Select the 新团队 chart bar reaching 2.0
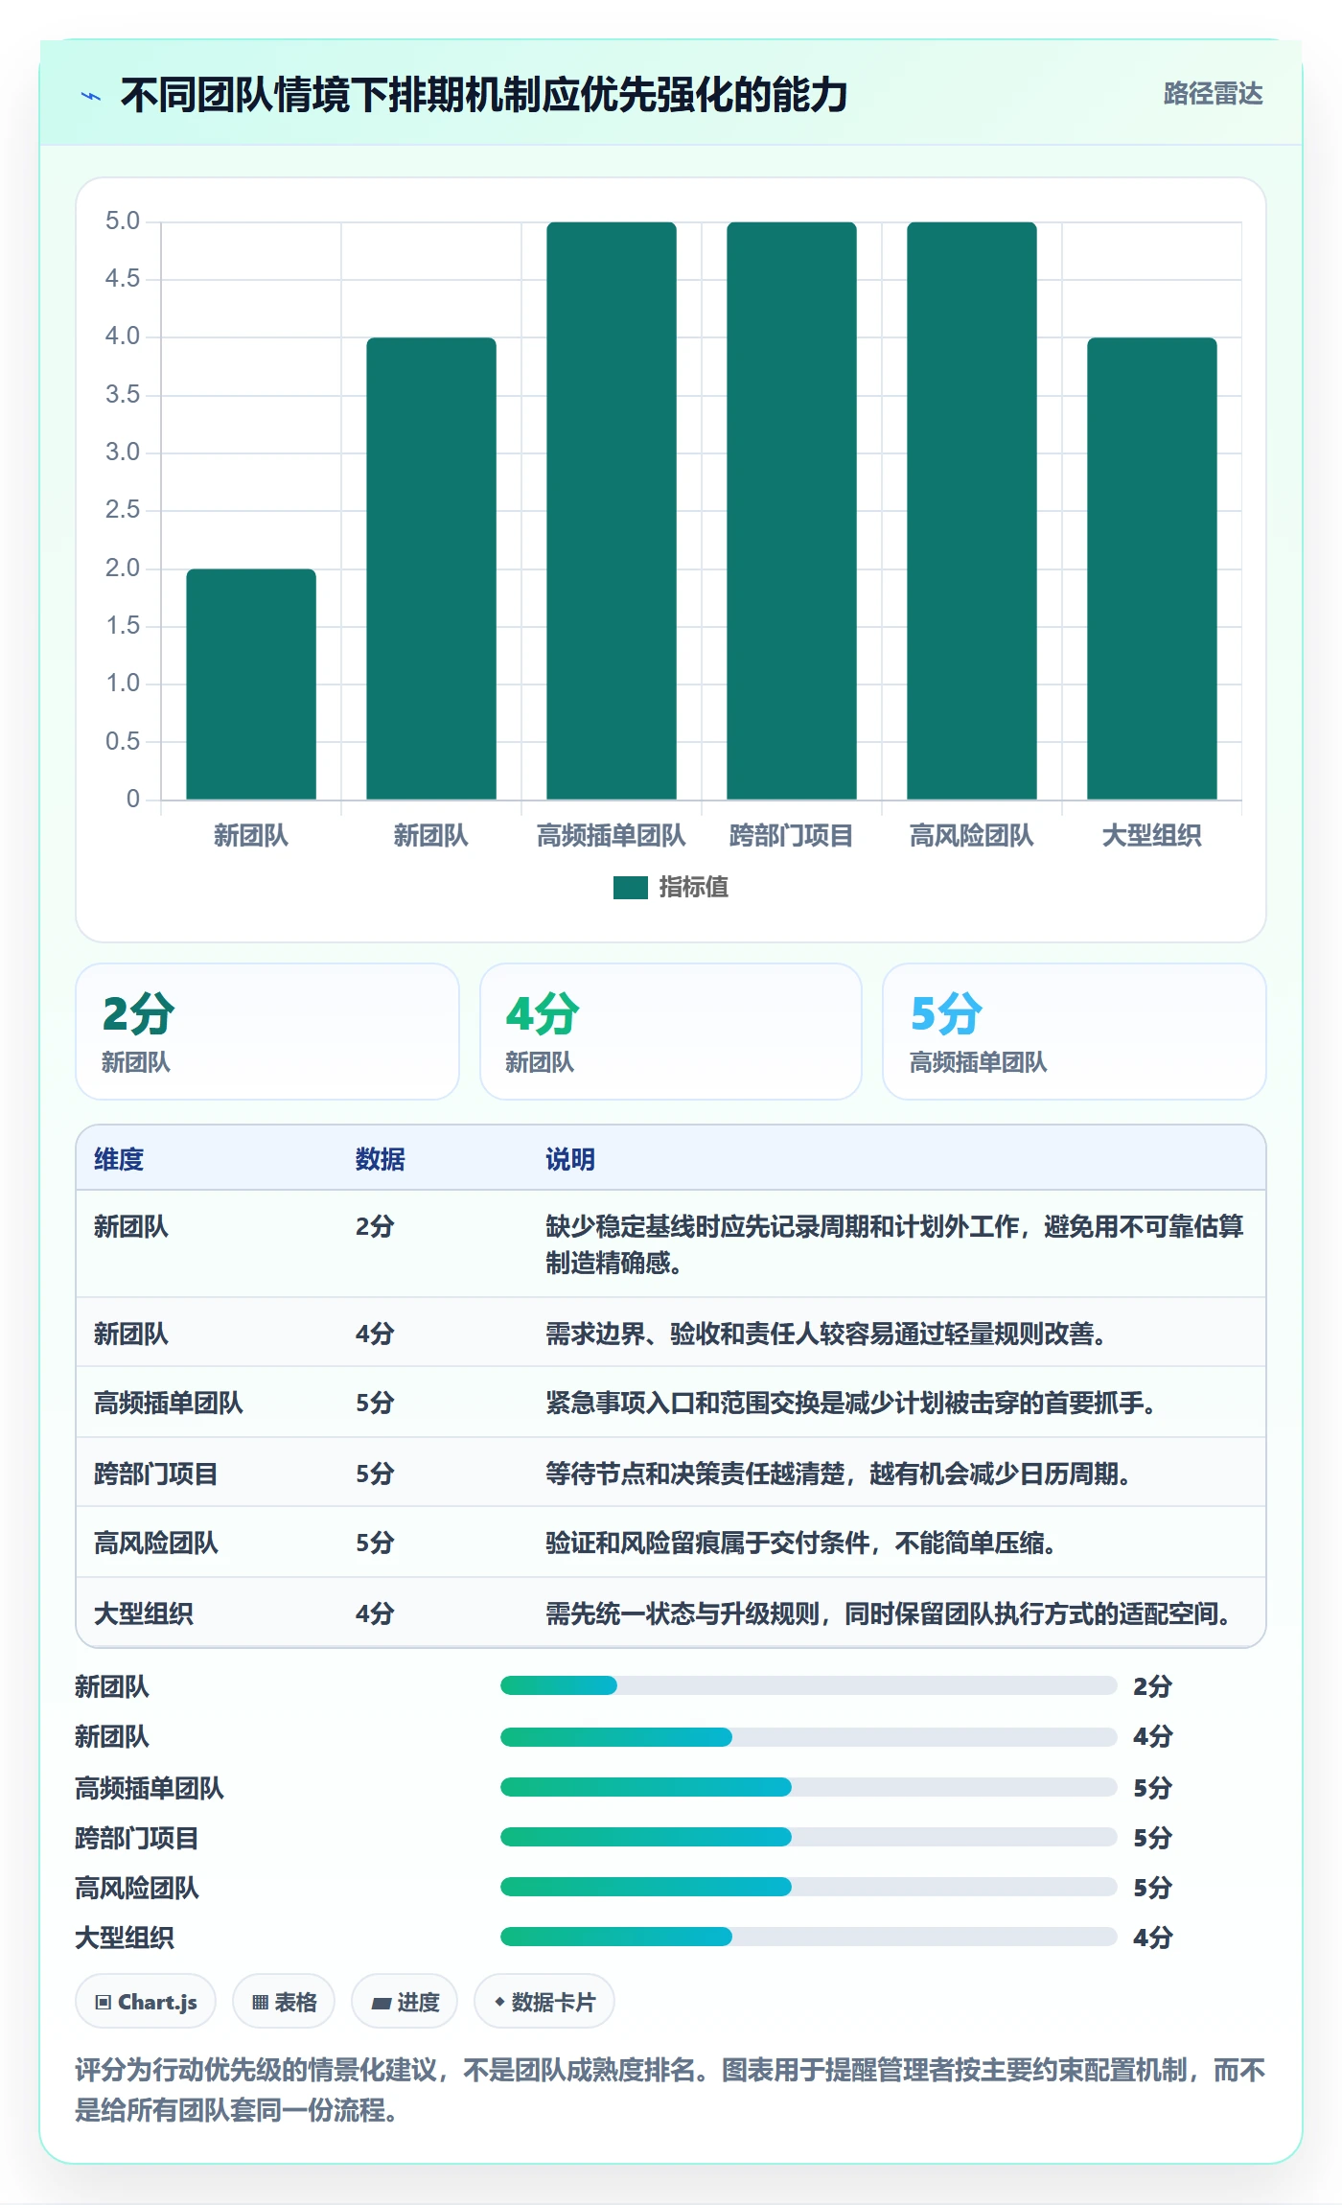The image size is (1342, 2205). coord(251,684)
